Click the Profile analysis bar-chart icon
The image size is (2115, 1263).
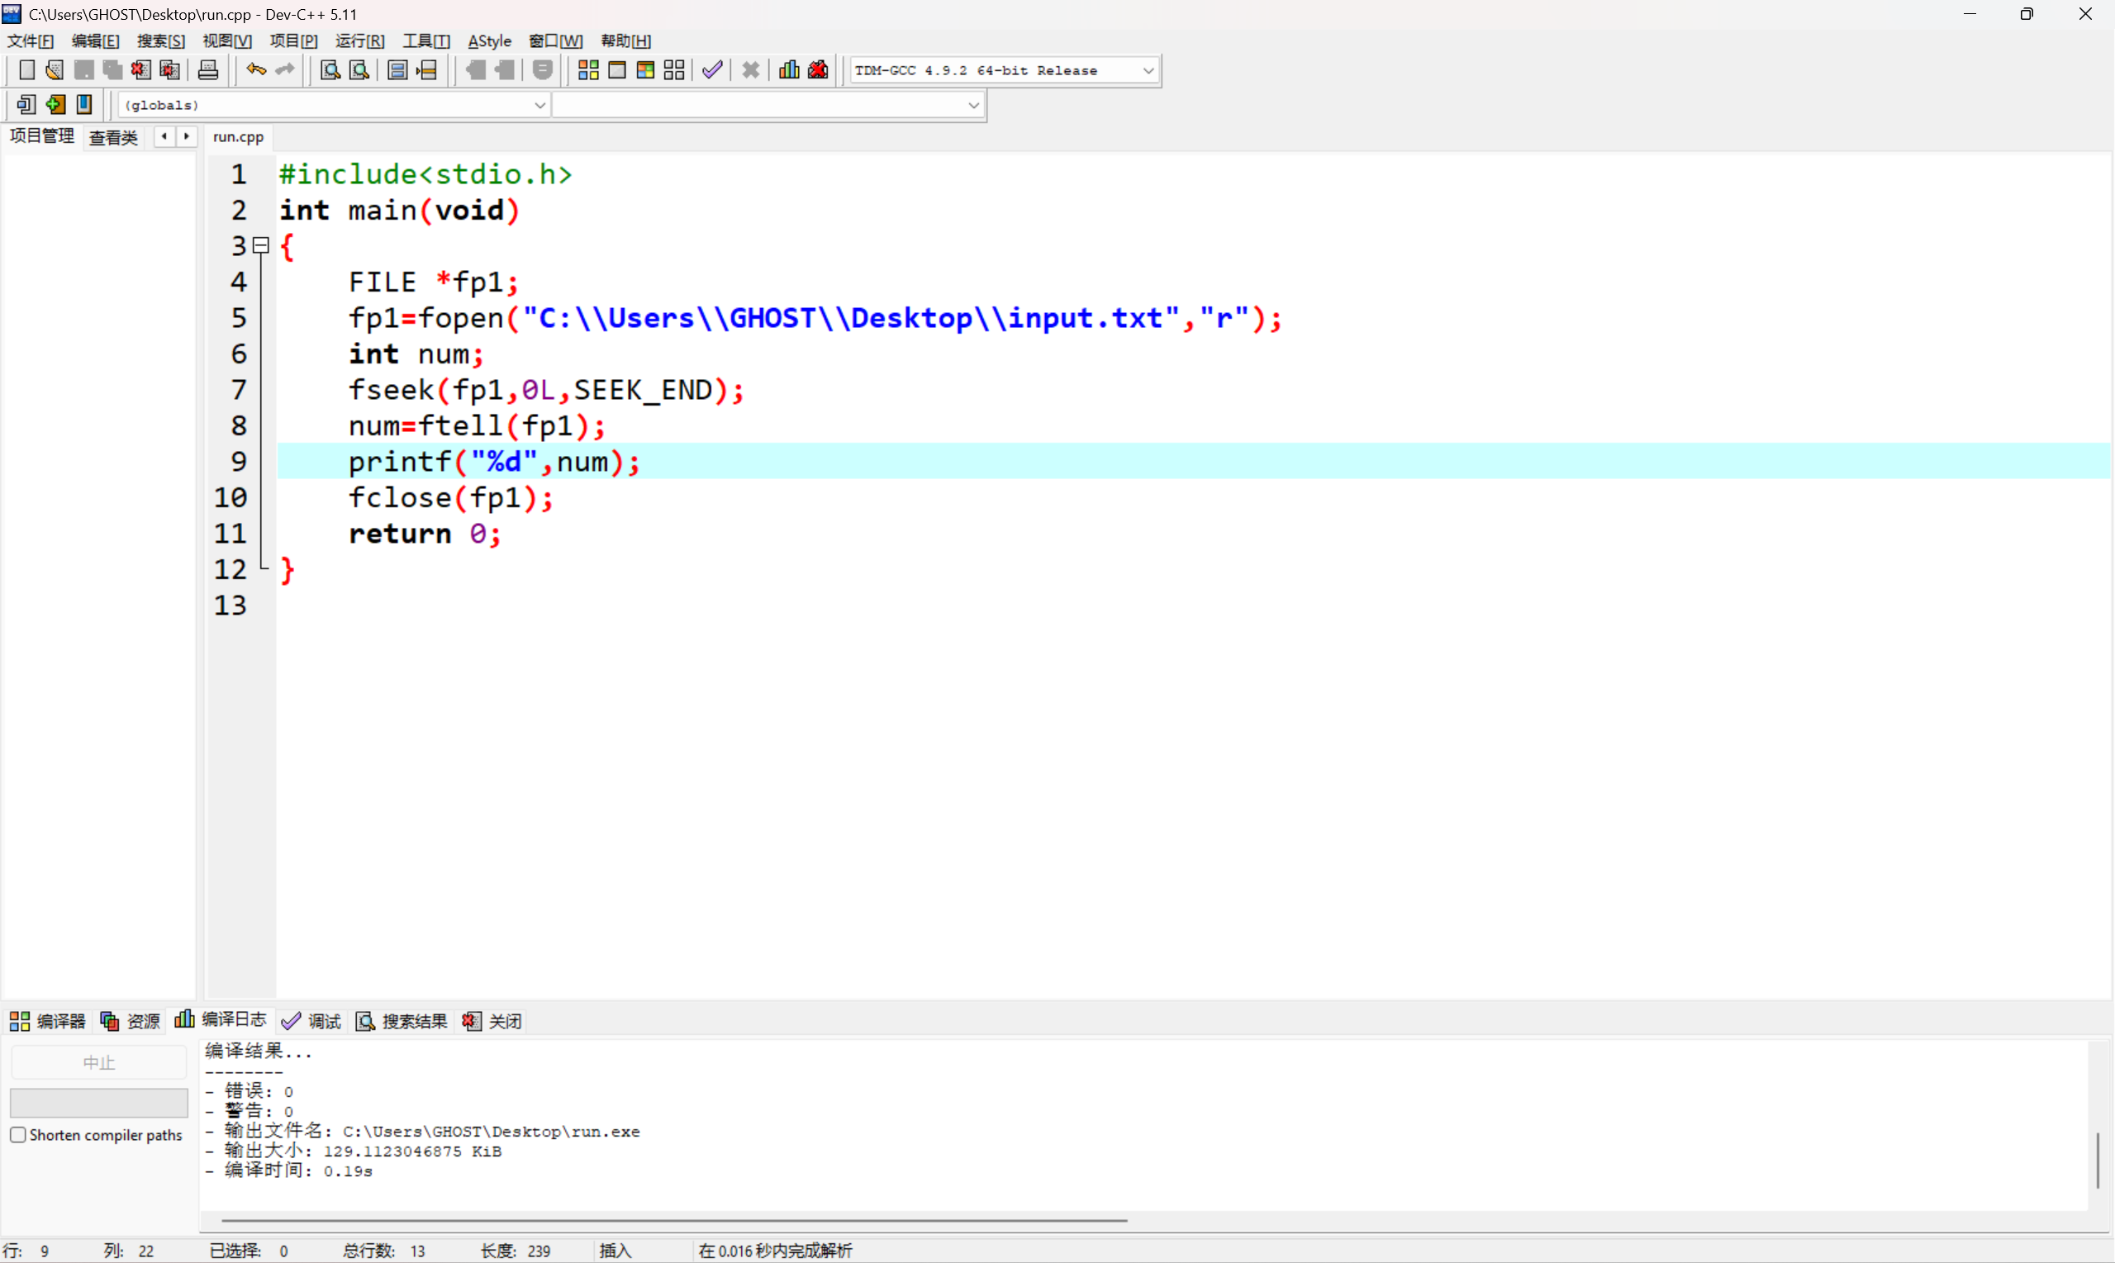tap(789, 69)
